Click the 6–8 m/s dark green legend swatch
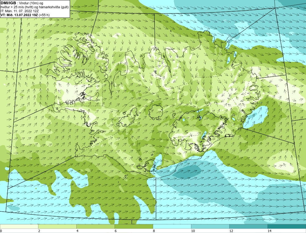306x233 pixels. (x=134, y=226)
